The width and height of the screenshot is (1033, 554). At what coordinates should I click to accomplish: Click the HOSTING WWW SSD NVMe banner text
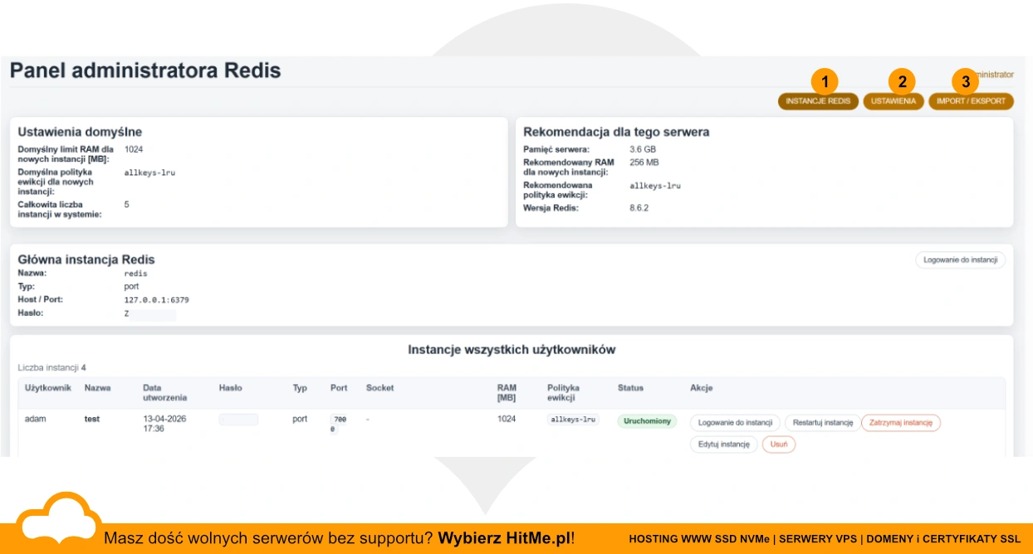coord(699,538)
